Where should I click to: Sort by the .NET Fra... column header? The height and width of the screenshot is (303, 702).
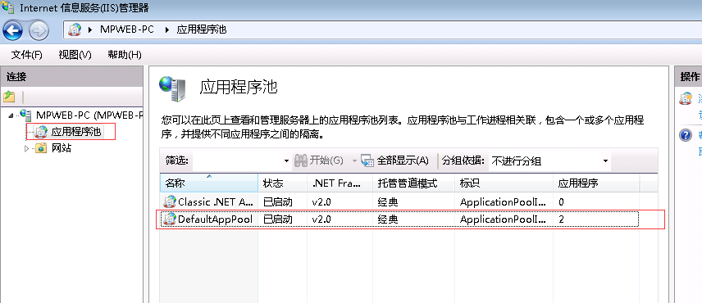pyautogui.click(x=340, y=183)
